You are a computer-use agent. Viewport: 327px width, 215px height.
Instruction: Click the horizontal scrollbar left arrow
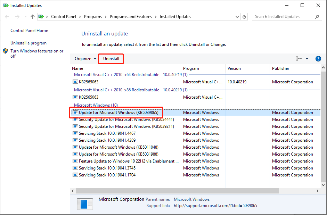(x=73, y=191)
